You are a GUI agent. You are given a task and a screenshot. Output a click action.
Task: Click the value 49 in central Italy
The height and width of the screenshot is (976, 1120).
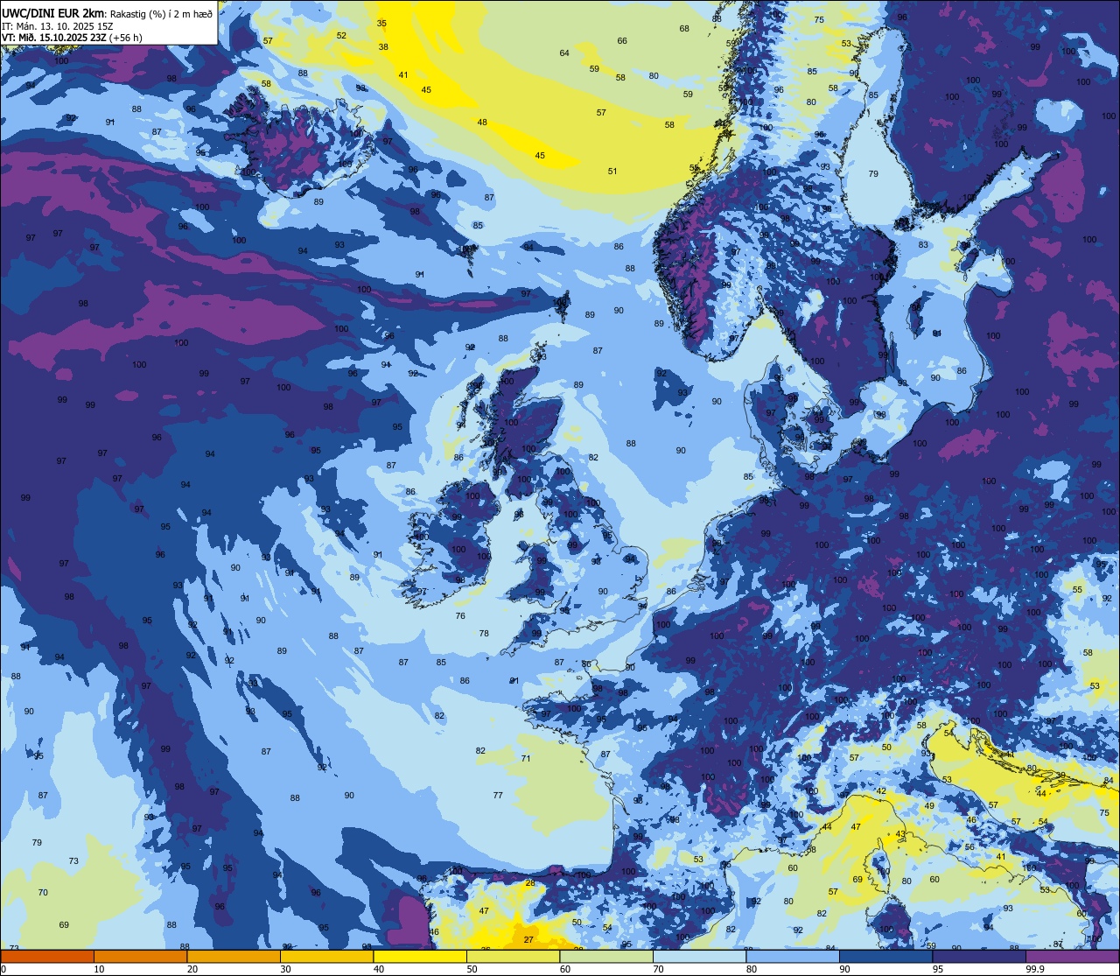click(x=929, y=806)
